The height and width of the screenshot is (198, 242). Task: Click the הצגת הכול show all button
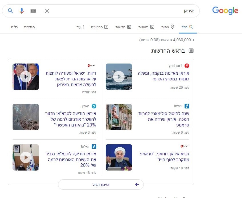coord(101,185)
